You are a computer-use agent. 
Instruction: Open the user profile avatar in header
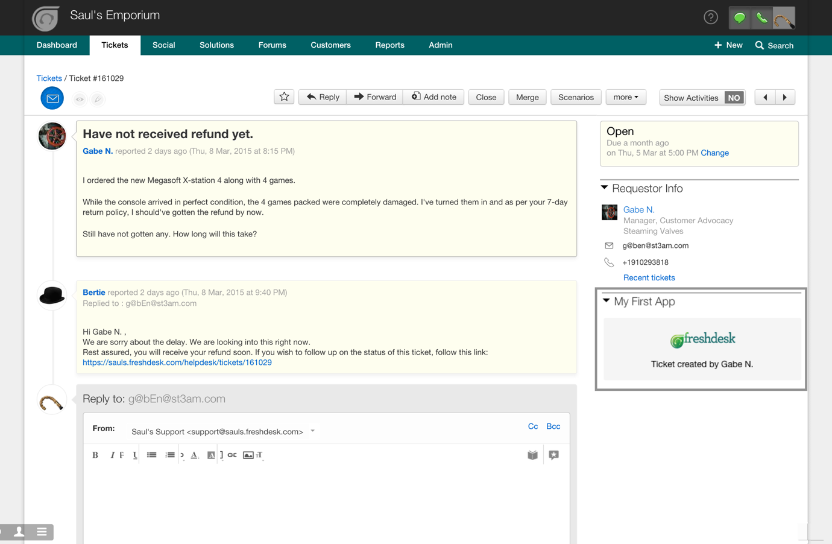(x=784, y=18)
